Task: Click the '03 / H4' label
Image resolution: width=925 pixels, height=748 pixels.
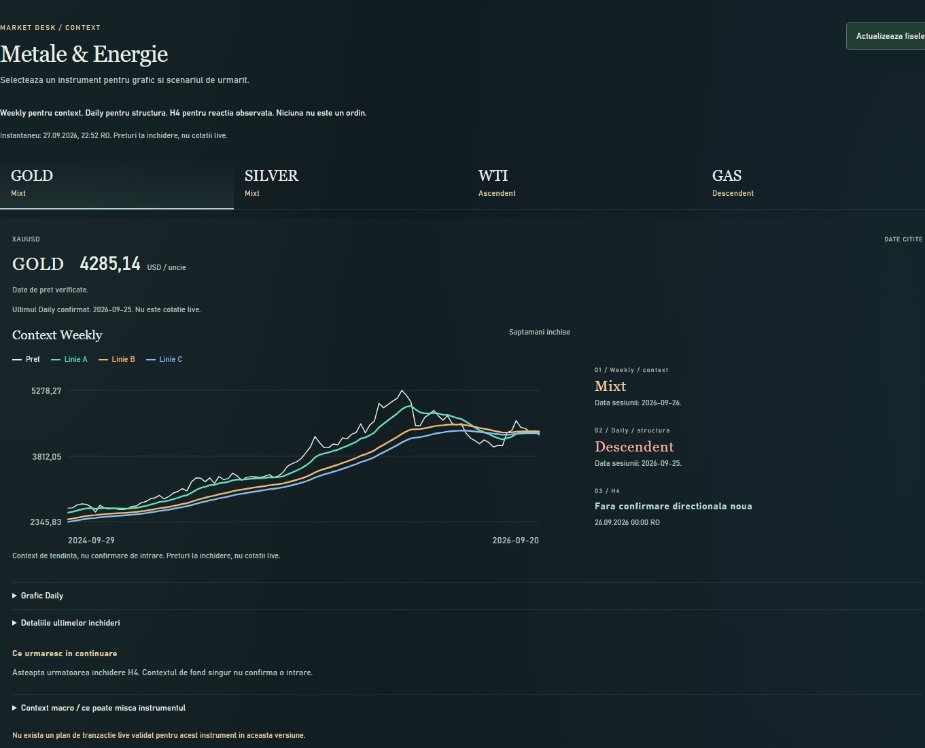Action: 607,492
